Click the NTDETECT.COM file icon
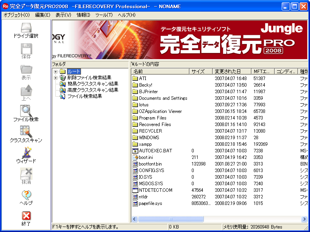Screen dimensions: 310x232 [x=135, y=190]
